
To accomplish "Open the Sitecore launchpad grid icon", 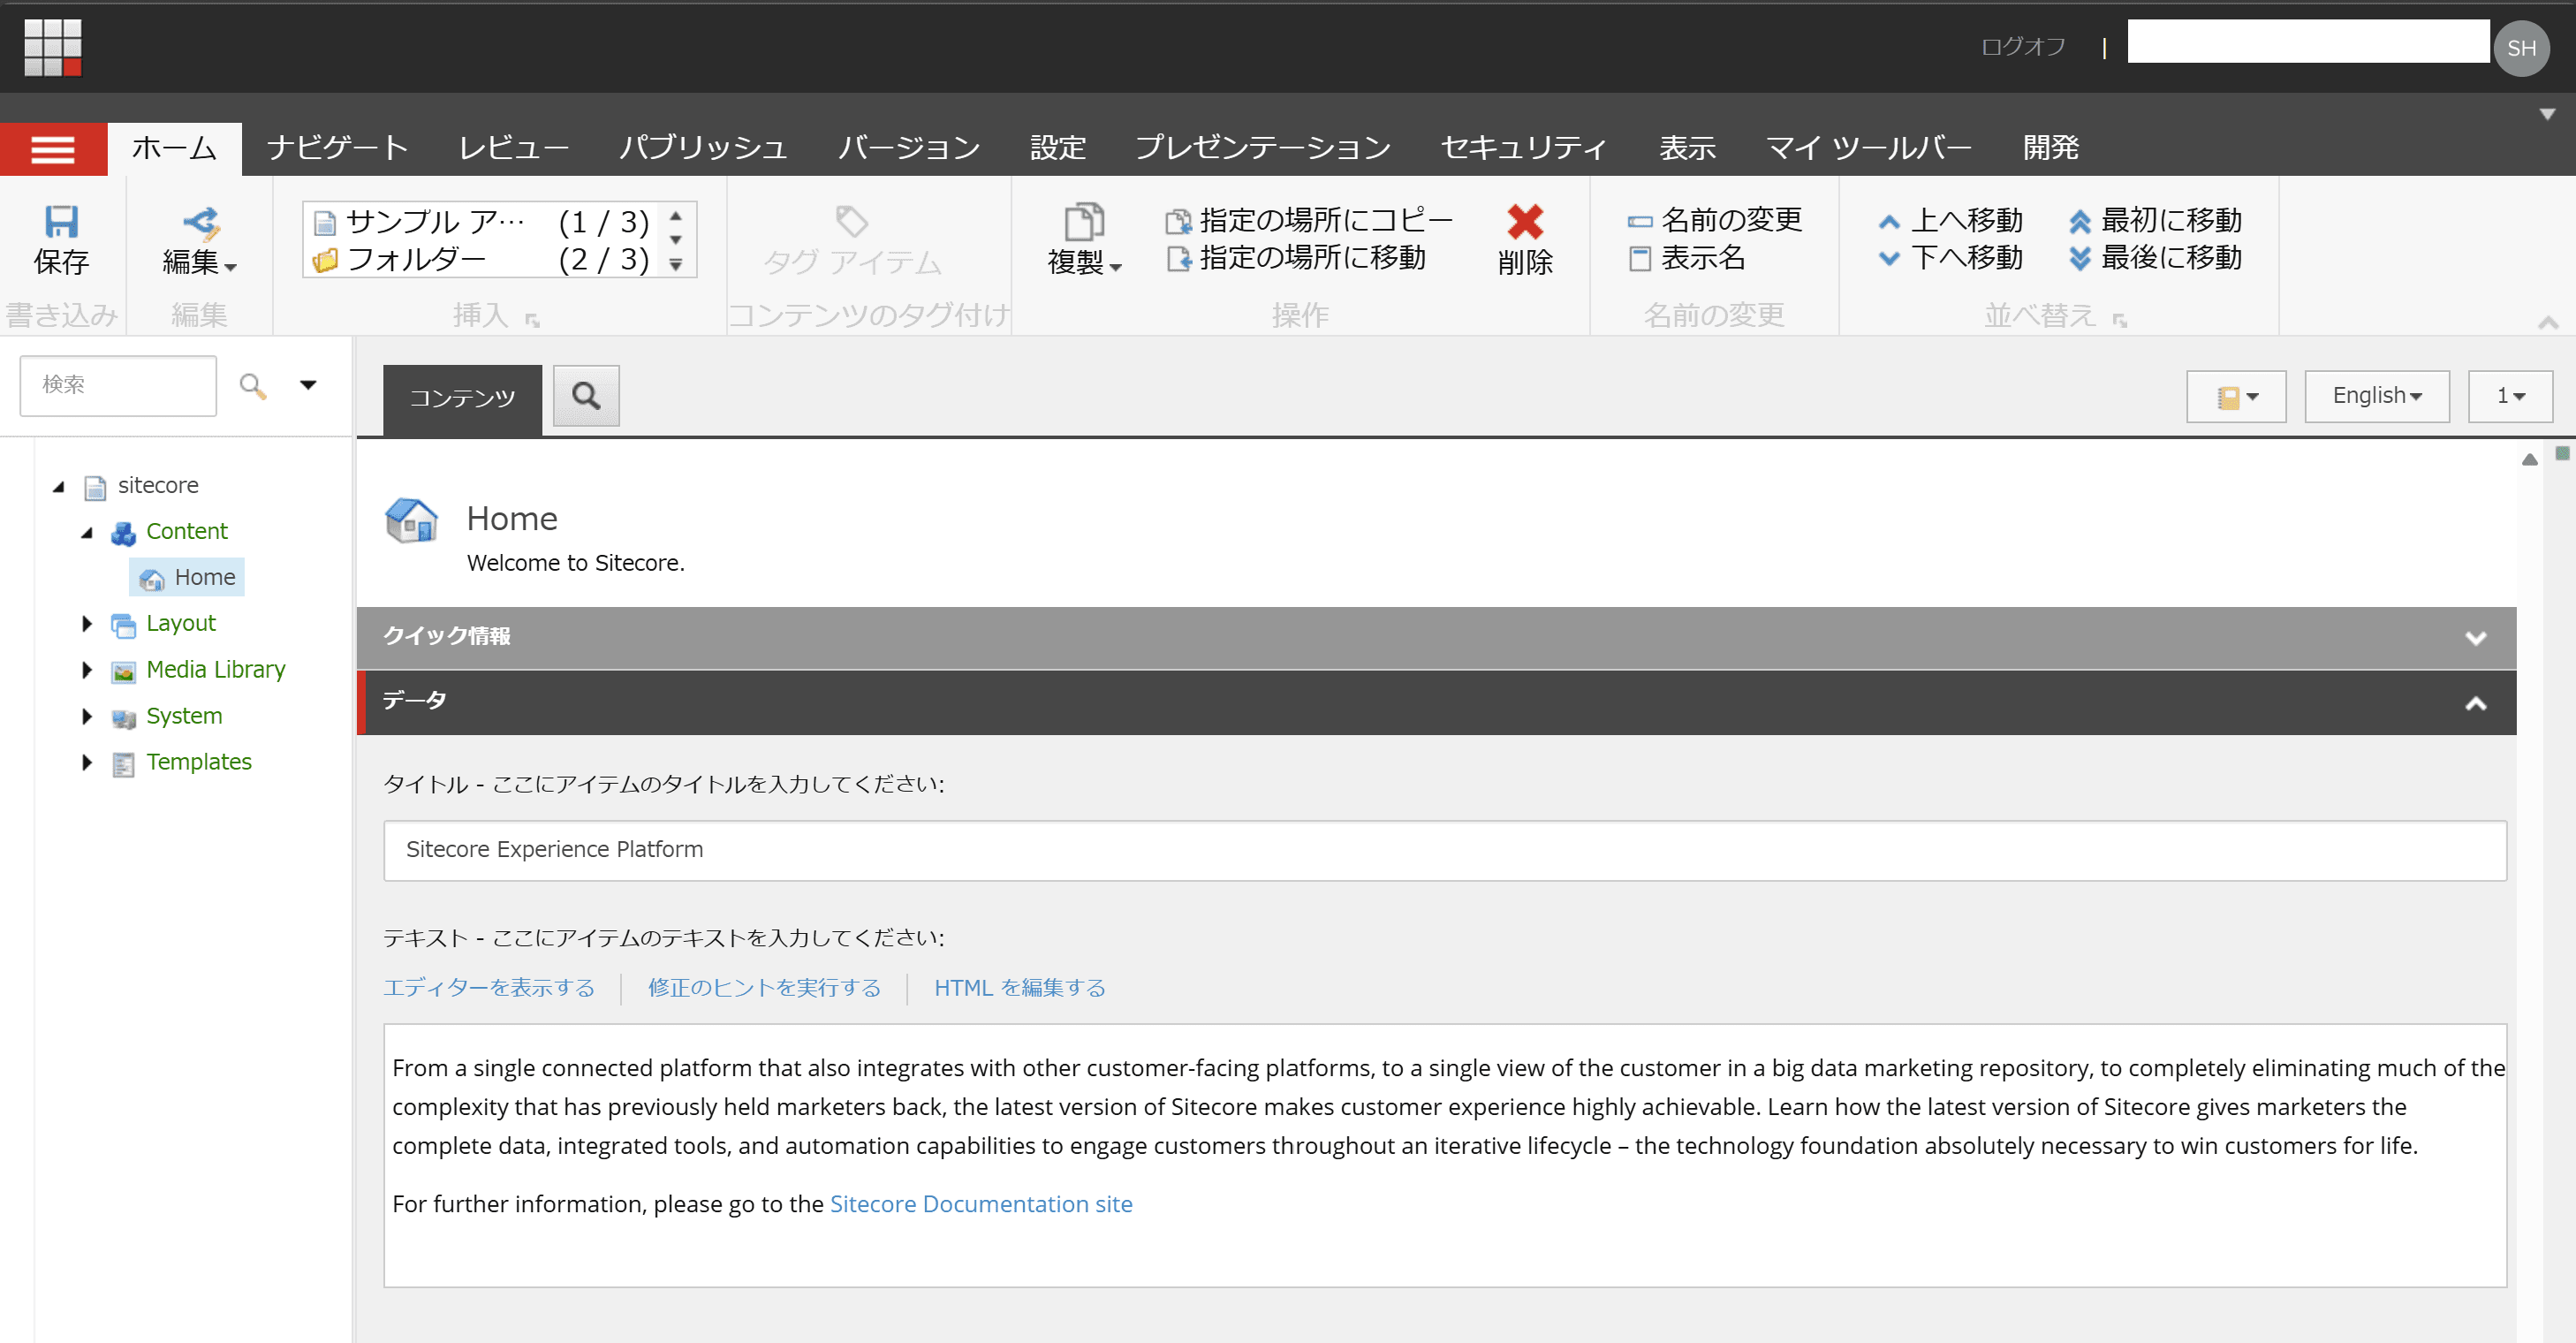I will click(53, 47).
